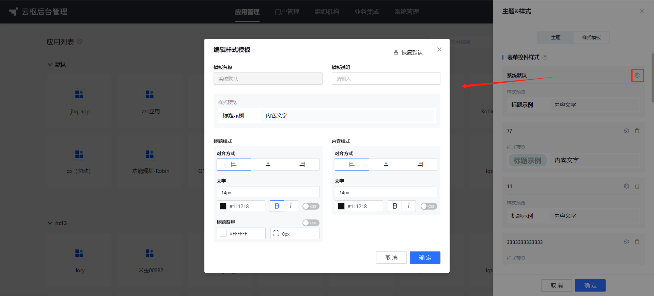Toggle italic for content text

409,206
